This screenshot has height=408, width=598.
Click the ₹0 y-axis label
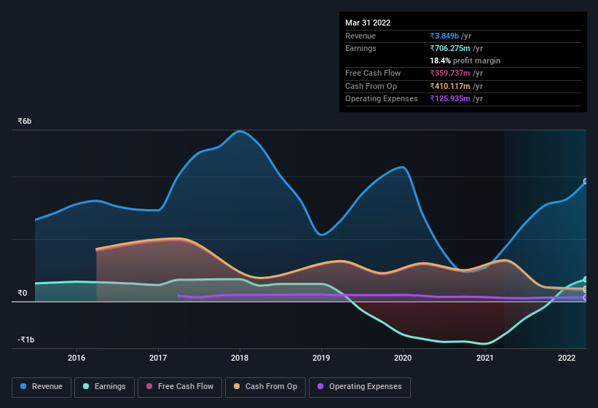pos(22,293)
